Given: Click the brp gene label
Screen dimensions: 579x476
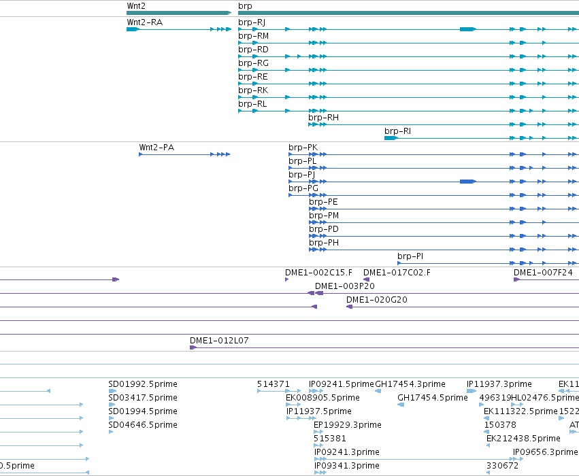Looking at the screenshot, I should tap(245, 6).
